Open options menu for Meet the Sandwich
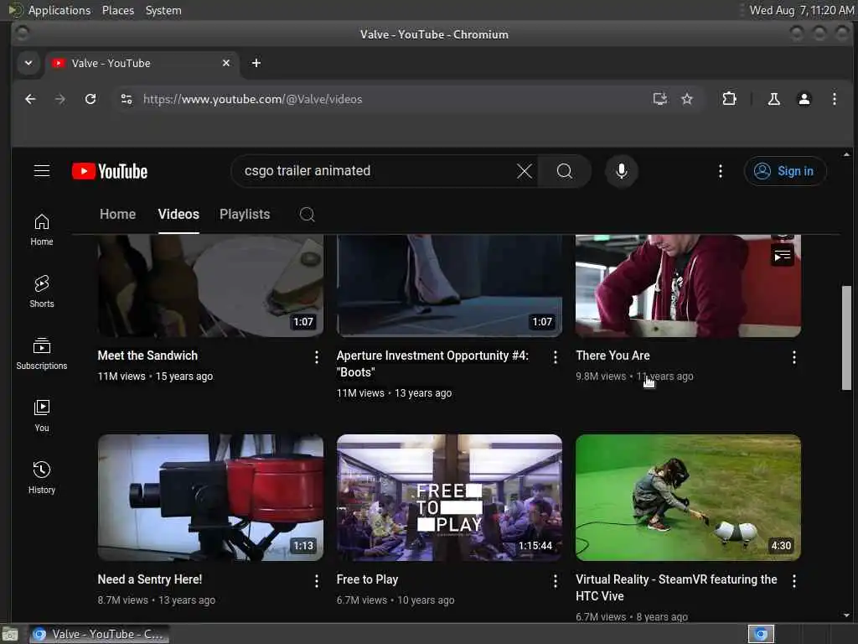Viewport: 858px width, 644px height. [316, 357]
